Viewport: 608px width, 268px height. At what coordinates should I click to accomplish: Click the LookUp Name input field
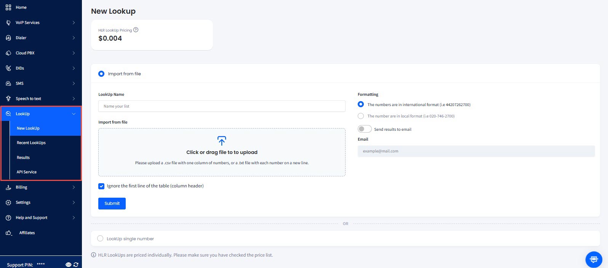[222, 106]
